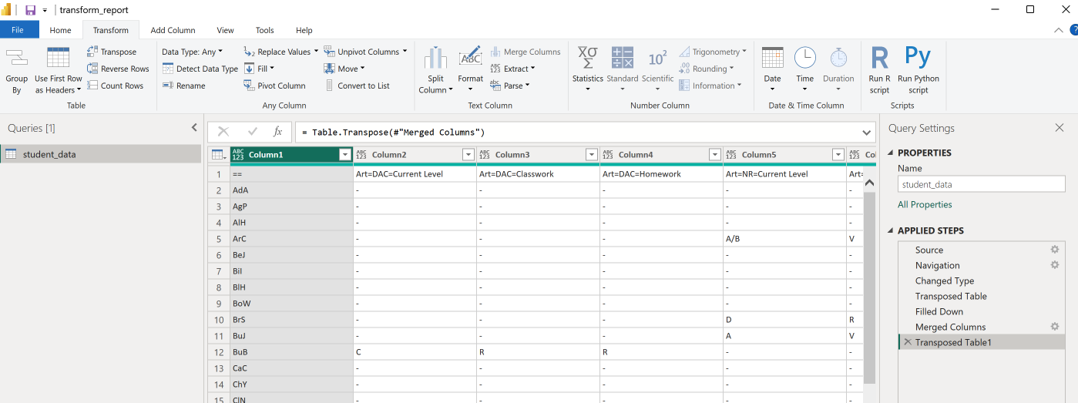Image resolution: width=1078 pixels, height=403 pixels.
Task: Click All Properties link
Action: [925, 204]
